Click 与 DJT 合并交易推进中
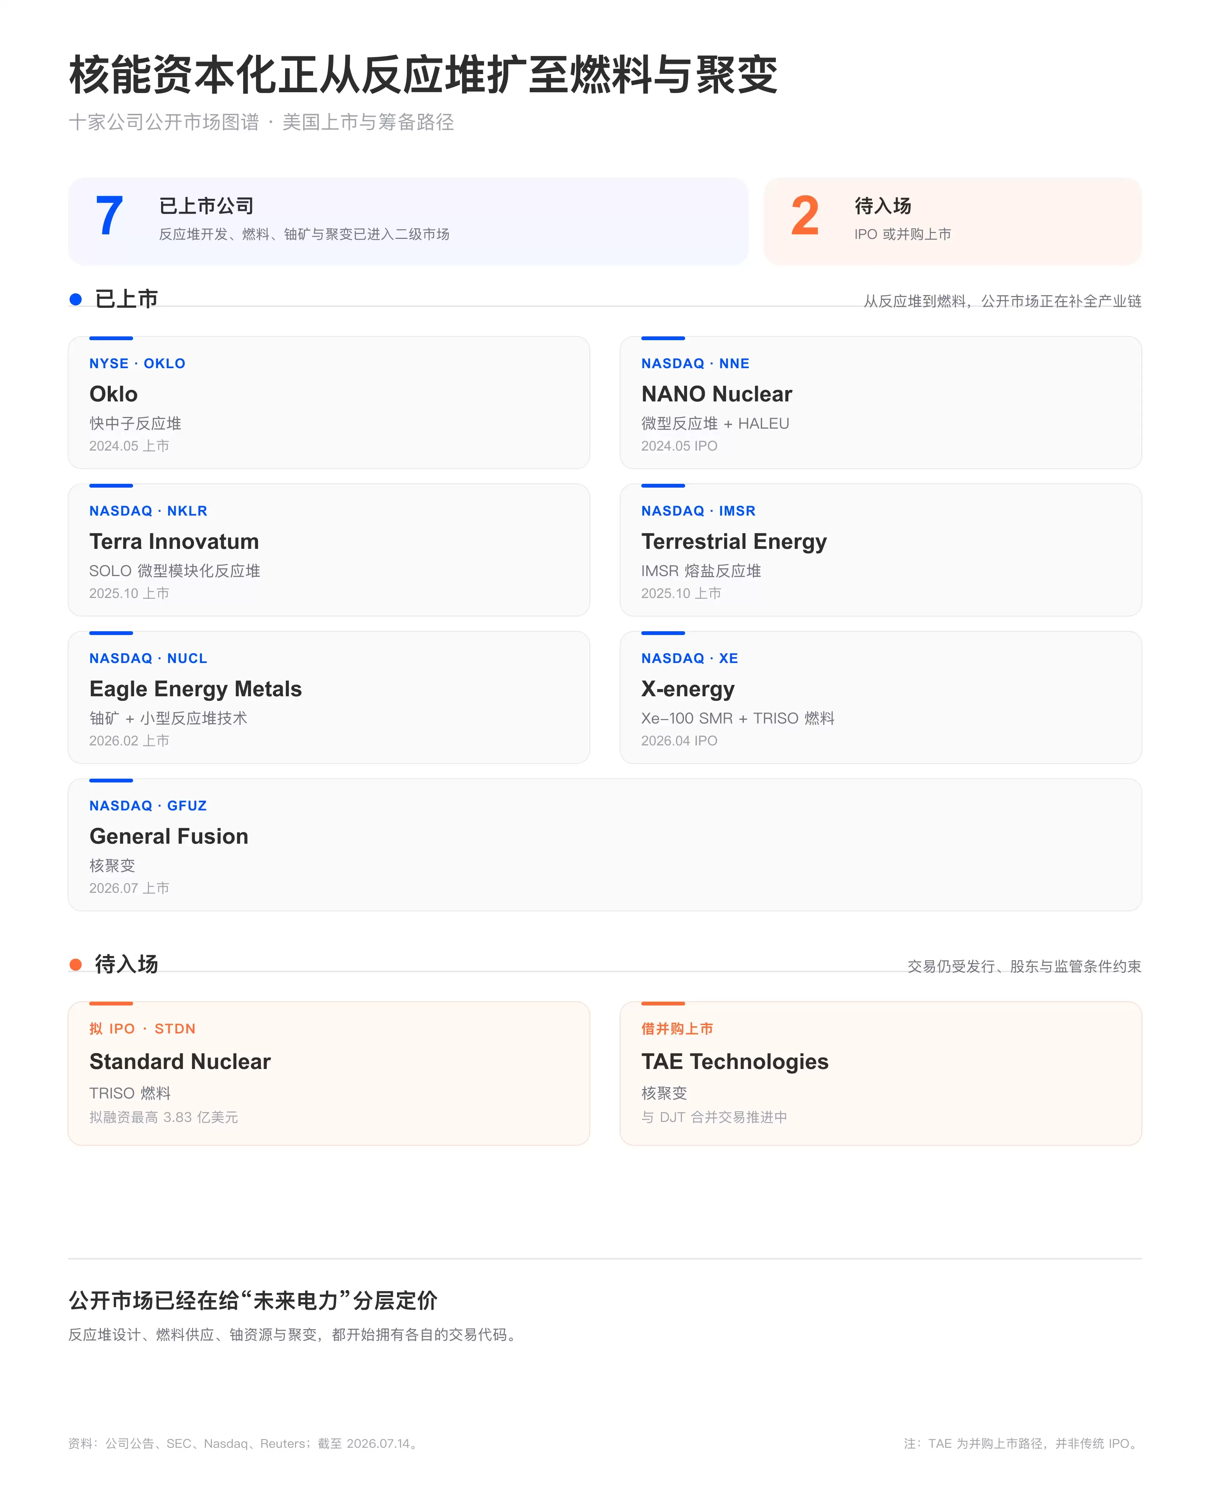This screenshot has height=1512, width=1210. click(714, 1117)
